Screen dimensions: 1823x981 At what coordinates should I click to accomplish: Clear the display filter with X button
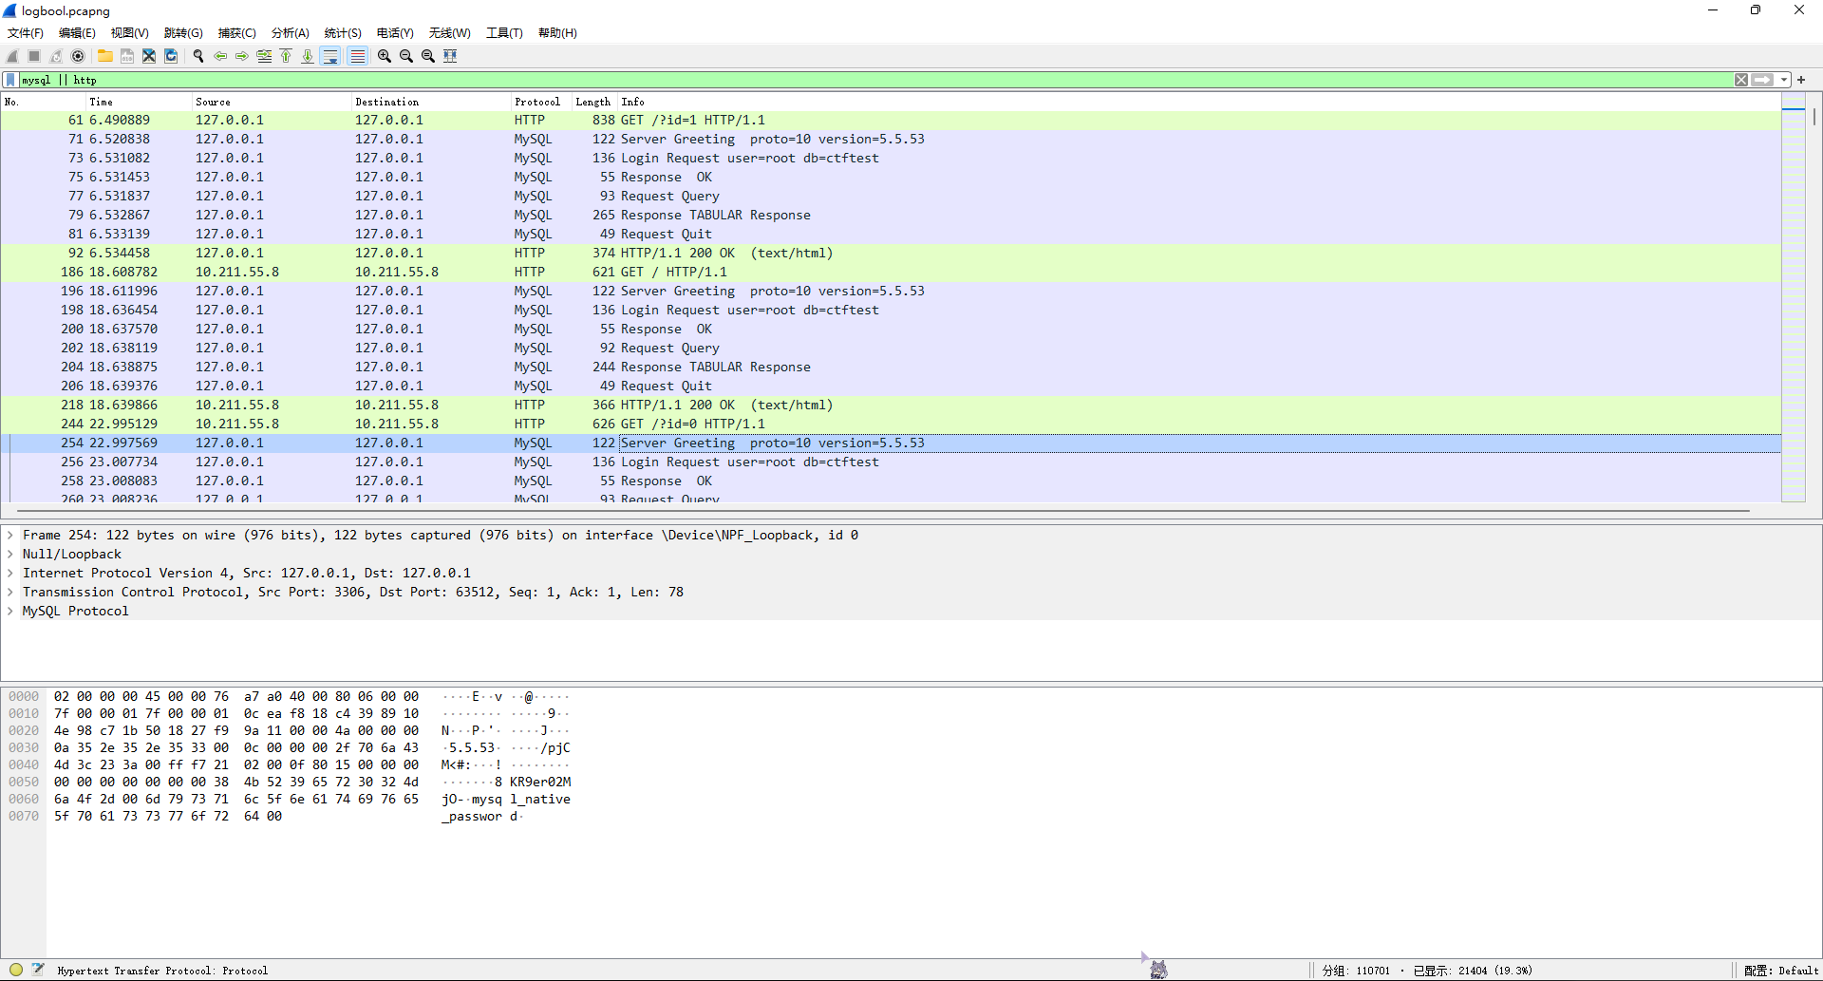[1741, 80]
